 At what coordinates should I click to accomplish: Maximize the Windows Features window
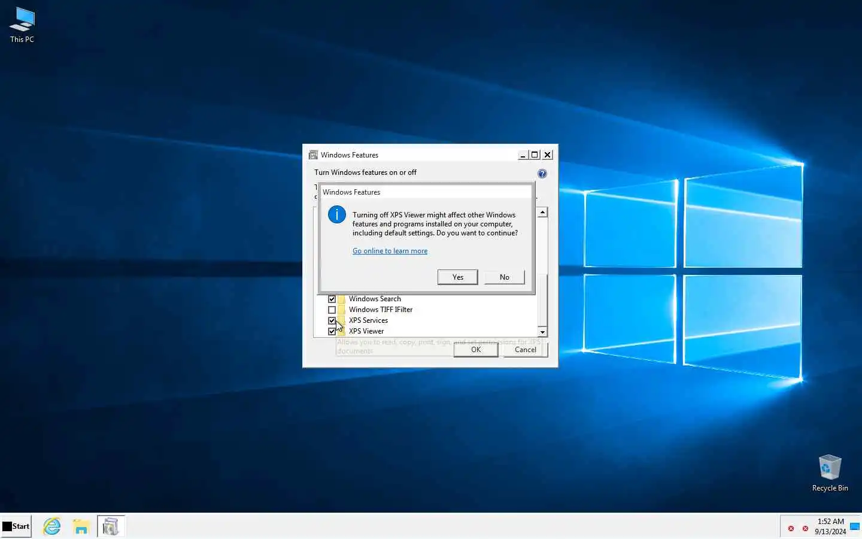(535, 155)
